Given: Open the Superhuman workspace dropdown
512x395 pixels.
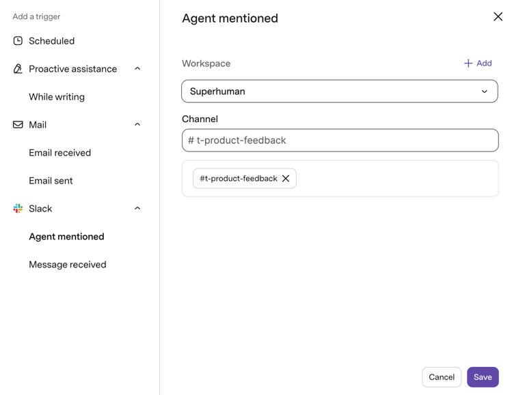Looking at the screenshot, I should tap(340, 91).
